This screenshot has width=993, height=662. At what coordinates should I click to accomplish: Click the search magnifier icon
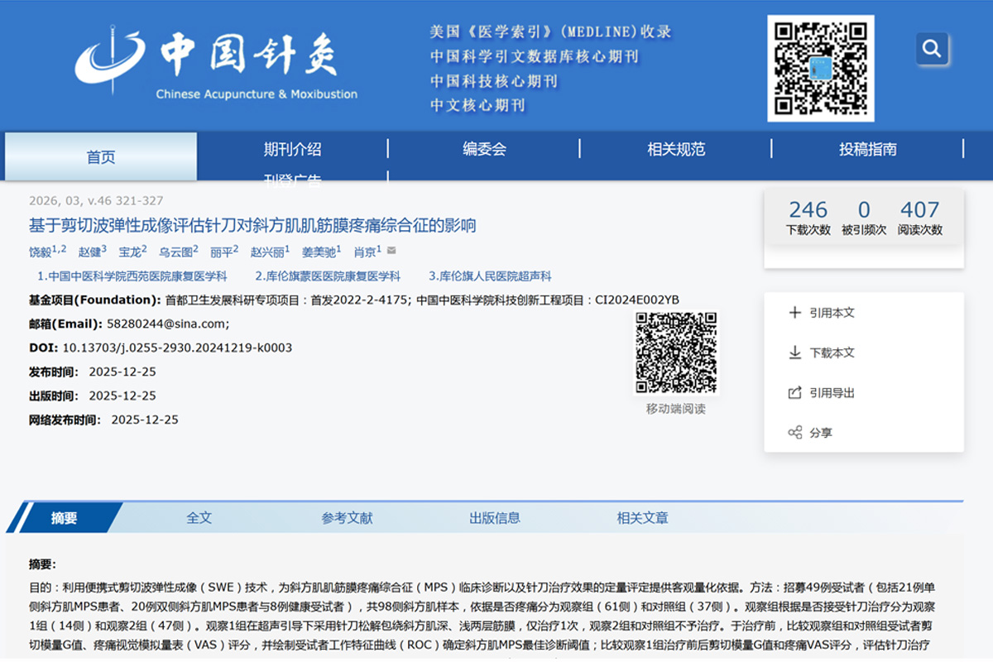pyautogui.click(x=932, y=49)
